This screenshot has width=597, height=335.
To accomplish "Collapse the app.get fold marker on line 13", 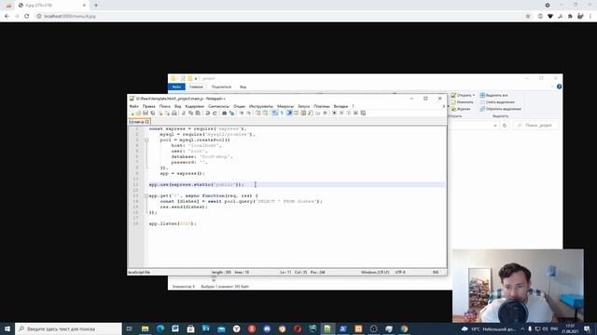I will click(146, 196).
